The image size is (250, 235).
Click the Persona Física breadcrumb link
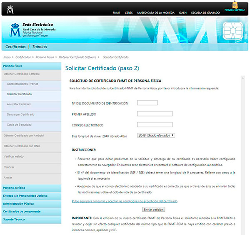(45, 57)
